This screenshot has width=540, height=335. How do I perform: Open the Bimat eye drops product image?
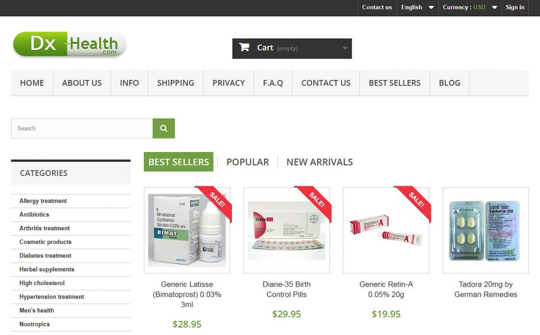(187, 230)
